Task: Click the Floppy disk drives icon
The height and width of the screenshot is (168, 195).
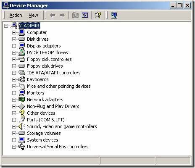Action: pyautogui.click(x=22, y=66)
